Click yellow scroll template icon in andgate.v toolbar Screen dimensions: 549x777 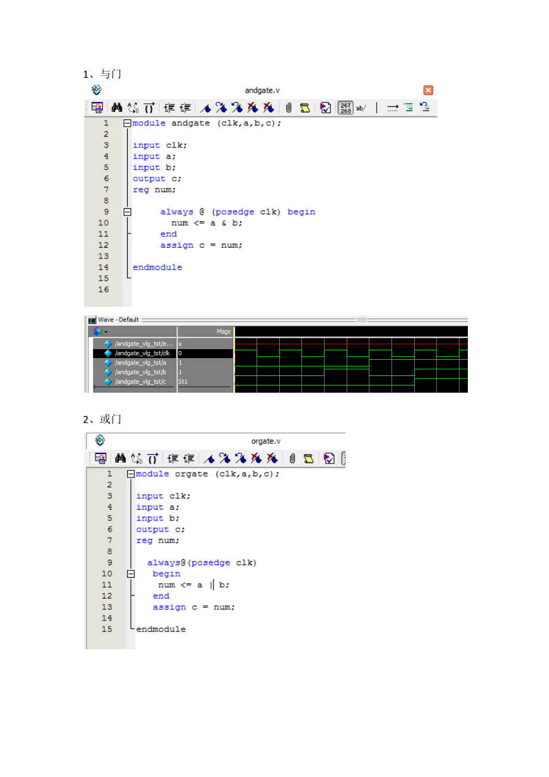tap(305, 108)
